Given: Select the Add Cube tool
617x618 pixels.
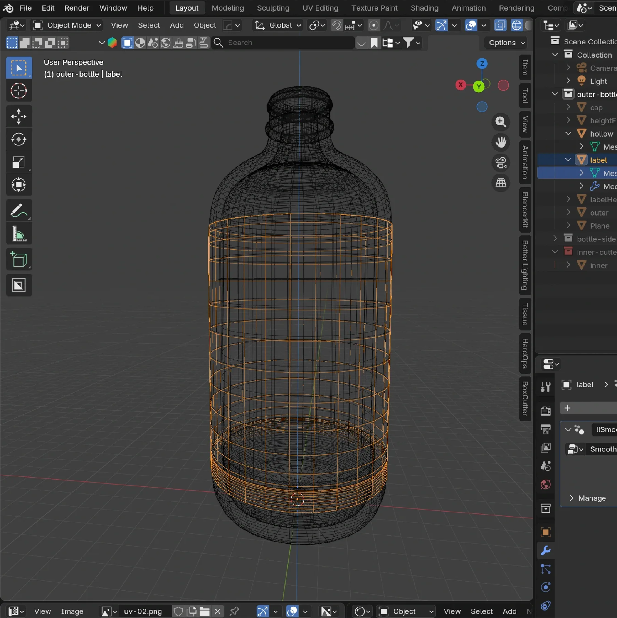Looking at the screenshot, I should coord(19,259).
